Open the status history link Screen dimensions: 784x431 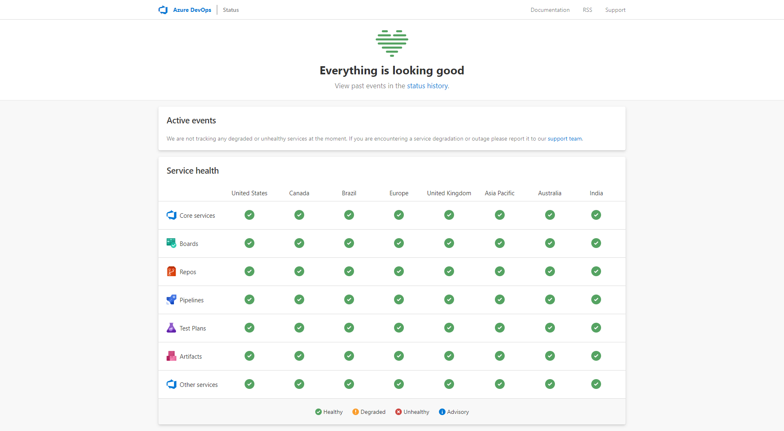click(427, 86)
